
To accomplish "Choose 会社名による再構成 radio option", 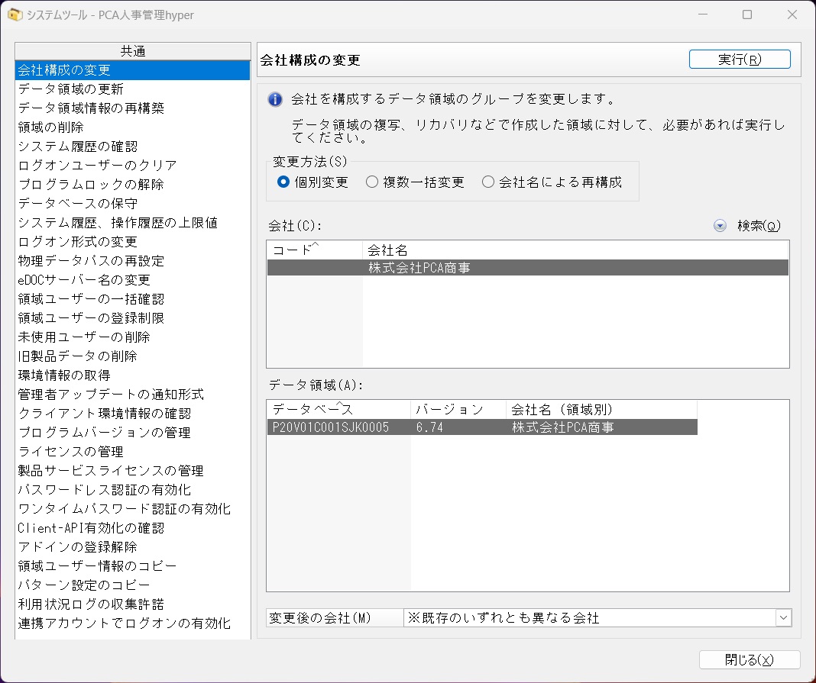I will [x=487, y=182].
